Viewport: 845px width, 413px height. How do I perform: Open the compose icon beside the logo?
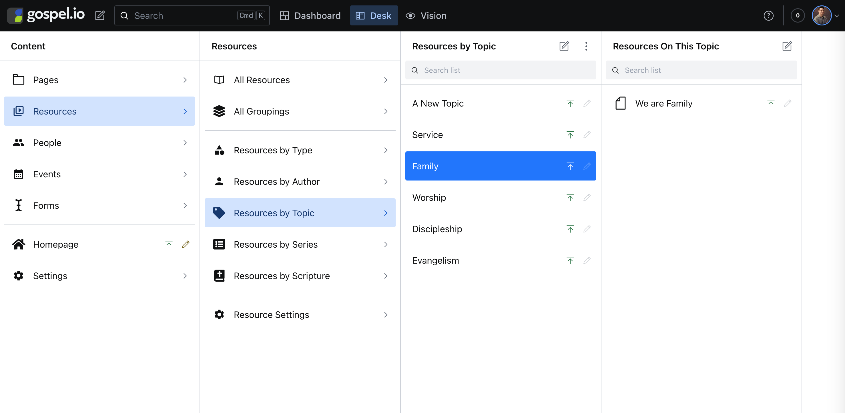coord(100,15)
